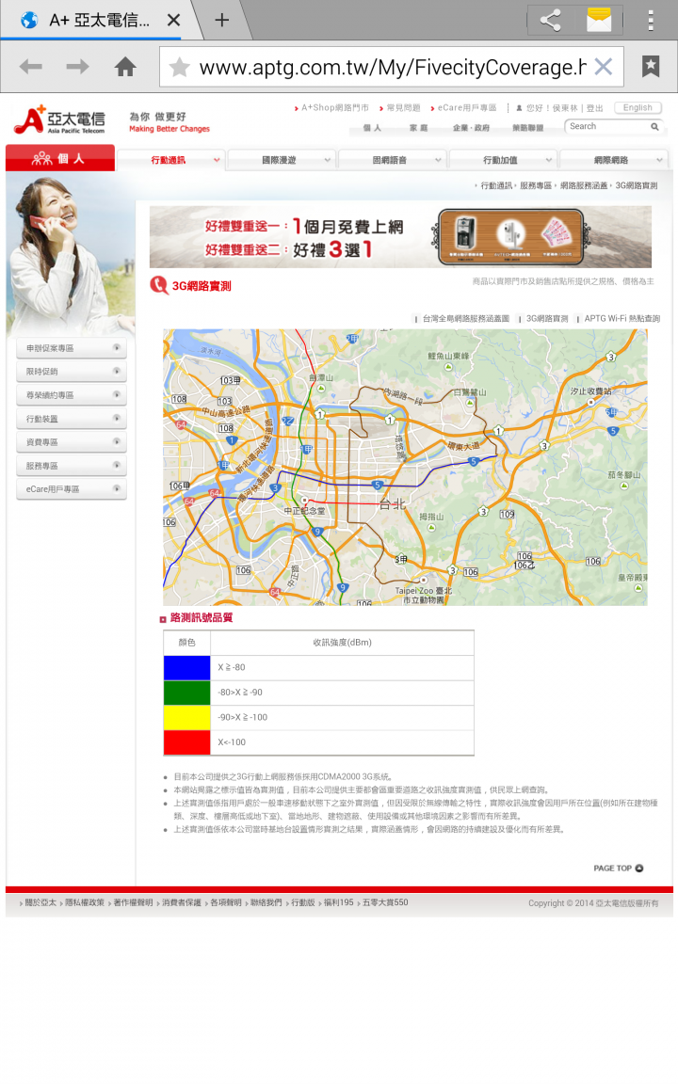This screenshot has height=1084, width=678.
Task: Expand the 資費專區 sidebar item
Action: coord(72,441)
